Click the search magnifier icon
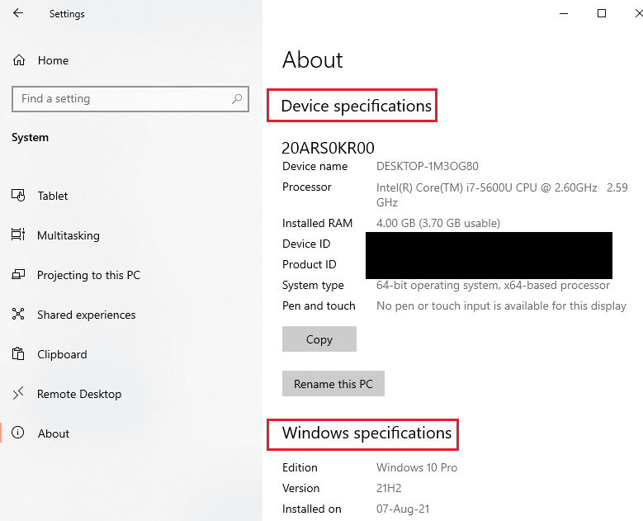Screen dimensions: 643x521 coord(237,98)
